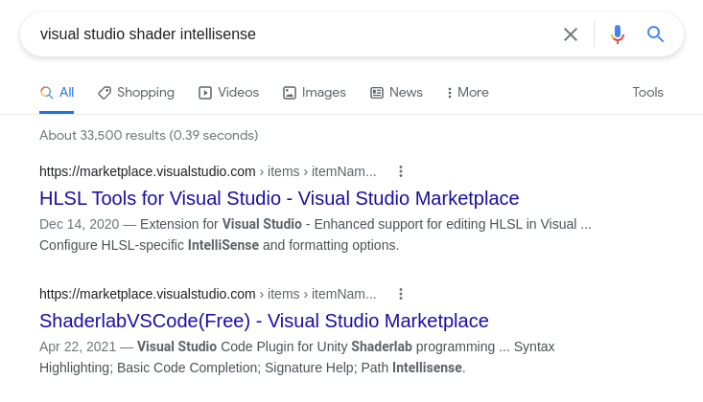Open three-dot options for HLSL Tools result

401,171
